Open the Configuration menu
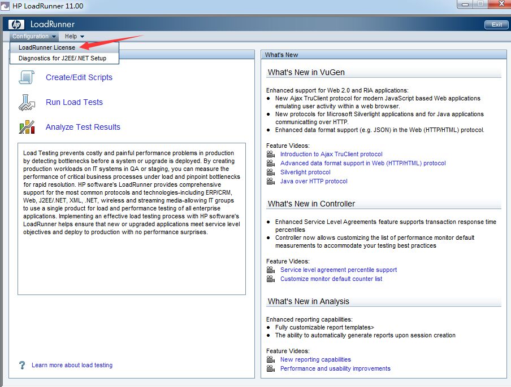 point(34,37)
